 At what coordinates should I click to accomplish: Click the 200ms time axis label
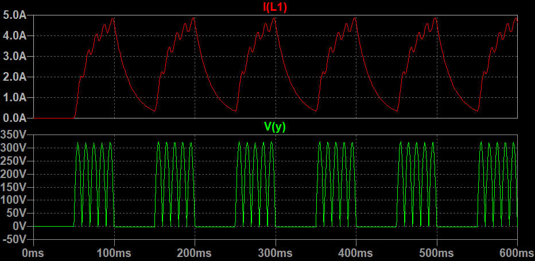point(195,253)
